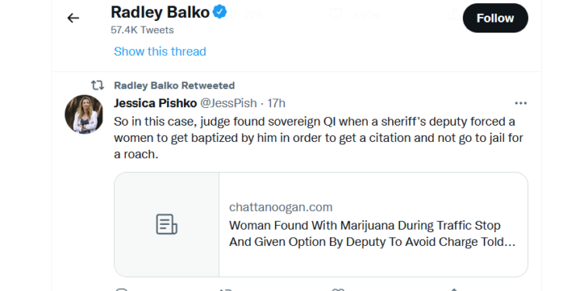Click the retweet icon beside Radley Balko Retweeted
The image size is (563, 291).
tap(97, 85)
